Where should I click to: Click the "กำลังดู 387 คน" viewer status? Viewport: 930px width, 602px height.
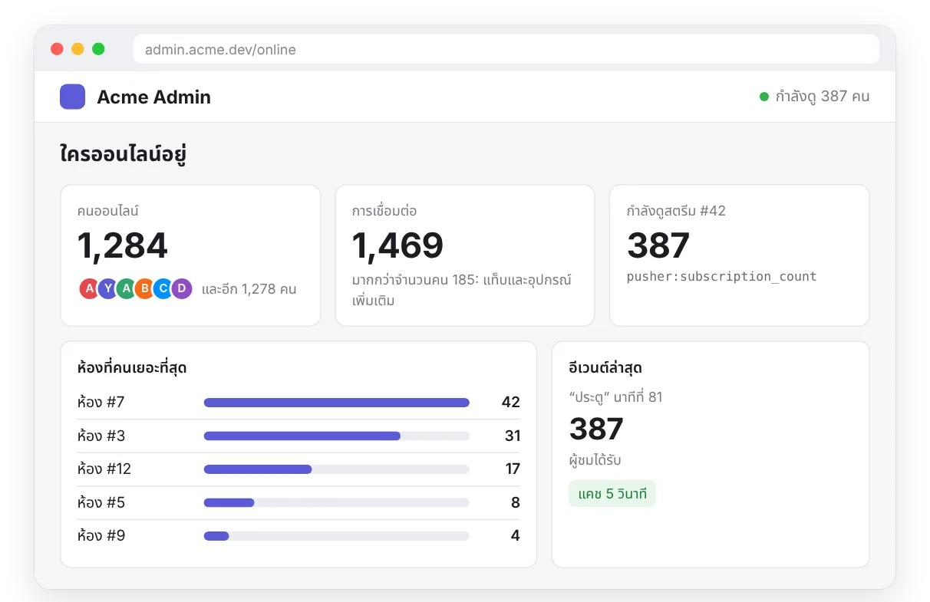(x=823, y=97)
